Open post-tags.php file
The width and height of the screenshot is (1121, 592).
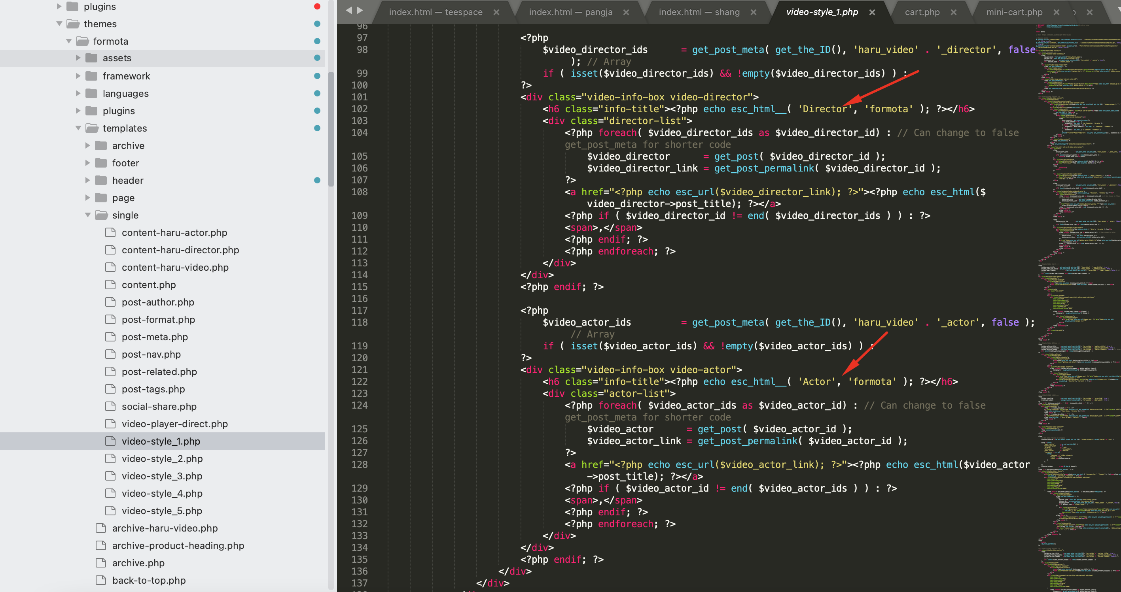click(x=153, y=389)
